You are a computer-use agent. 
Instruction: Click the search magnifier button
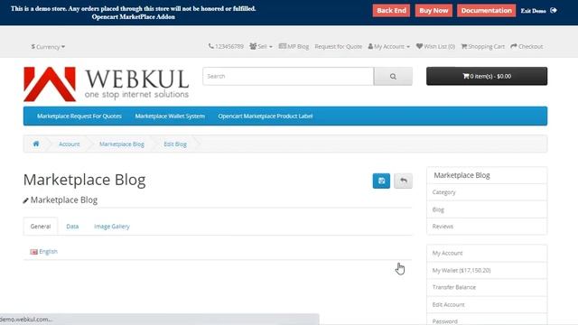tap(393, 76)
